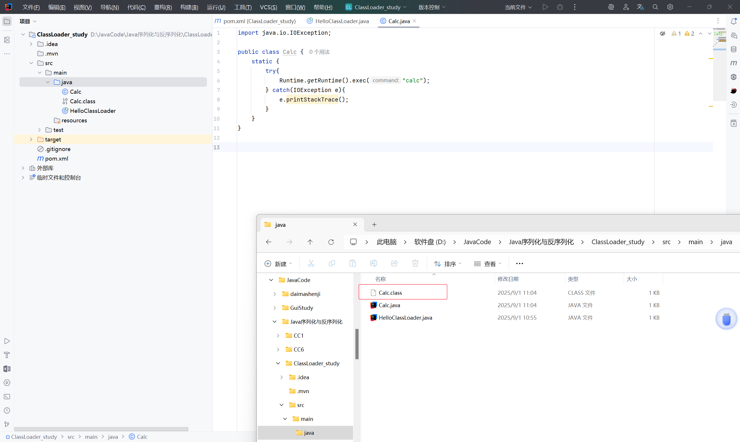Open the IDE settings gear
Viewport: 740px width, 442px height.
point(670,7)
